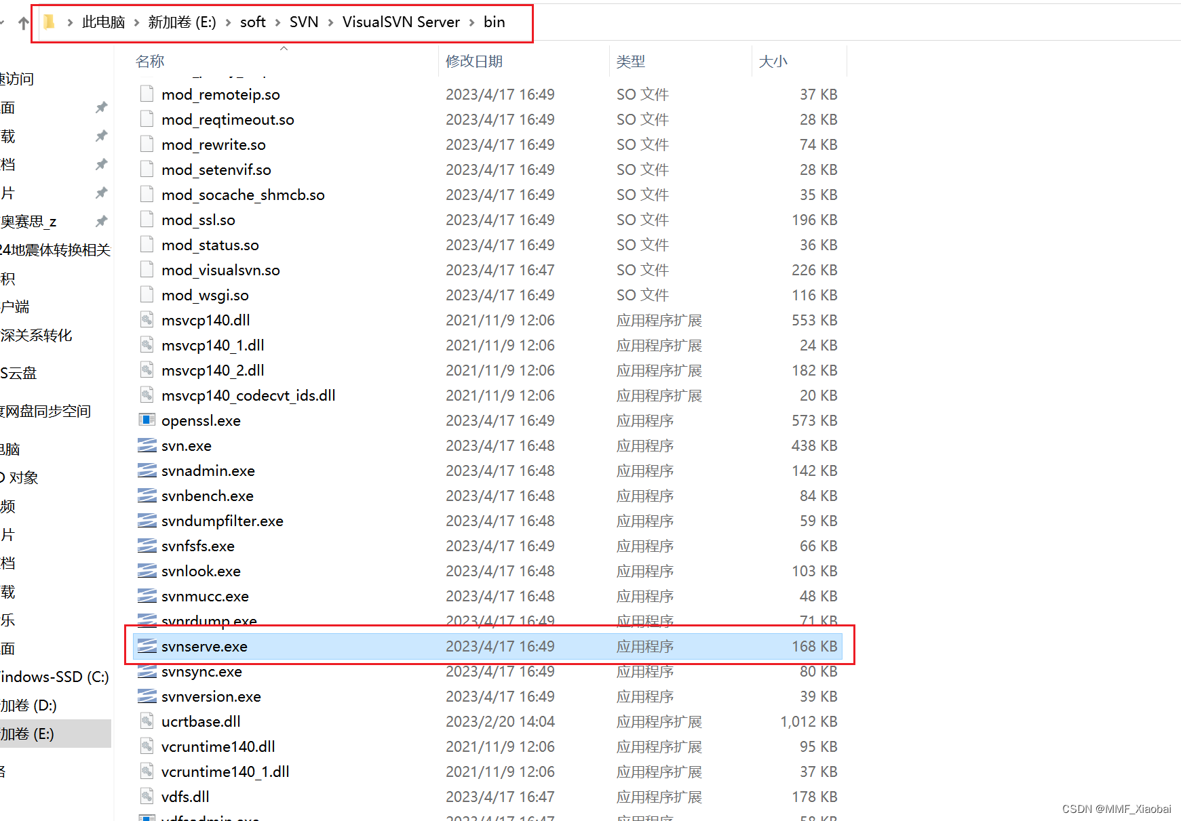This screenshot has width=1181, height=821.
Task: Click the svnbench.exe file icon
Action: click(x=147, y=496)
